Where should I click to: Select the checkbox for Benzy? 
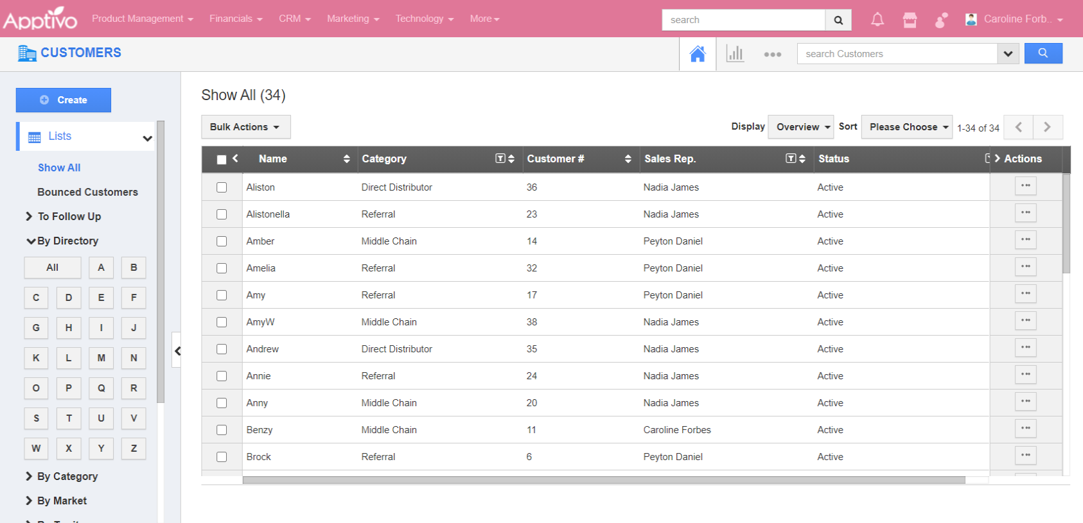[x=222, y=430]
